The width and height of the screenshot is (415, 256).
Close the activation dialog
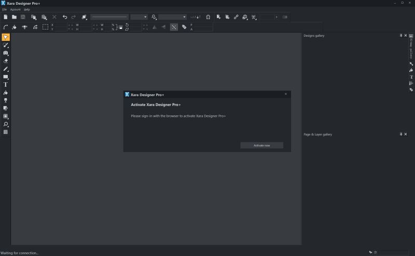pos(286,94)
